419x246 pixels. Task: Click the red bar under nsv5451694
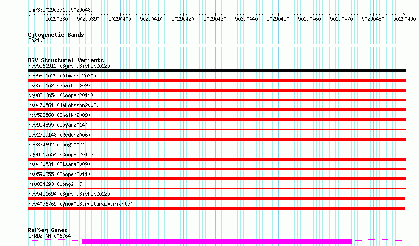[x=217, y=199]
